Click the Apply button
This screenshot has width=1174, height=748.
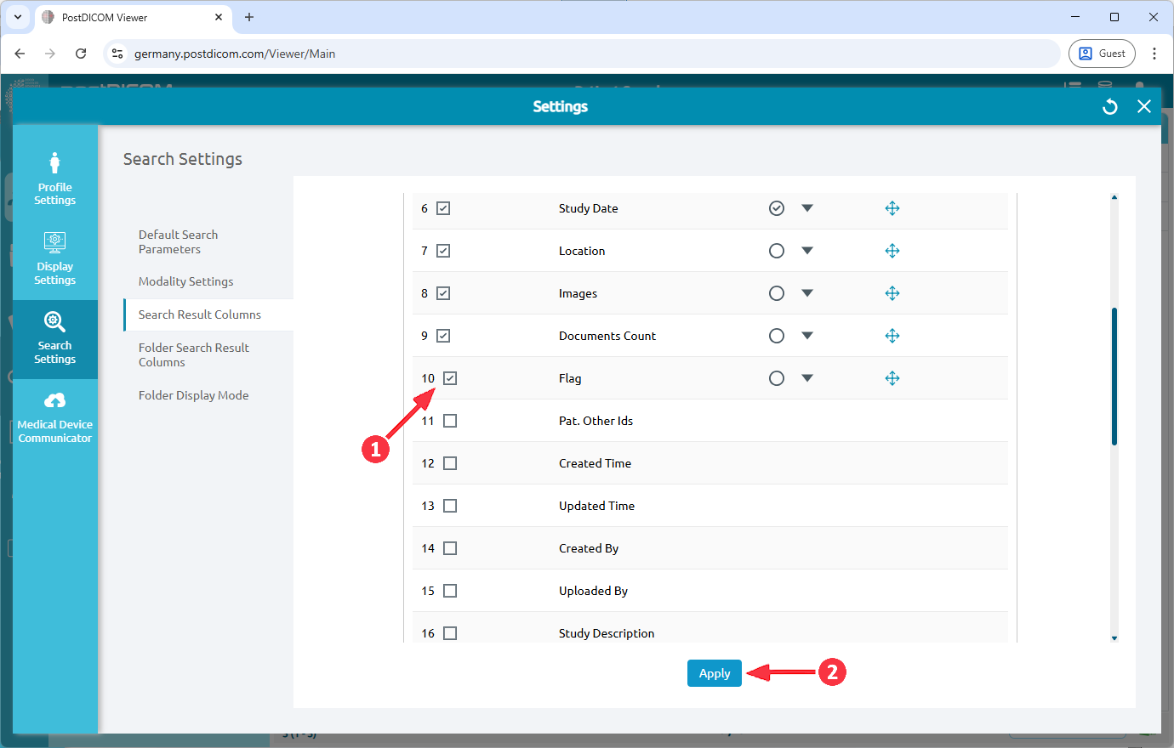[x=714, y=673]
